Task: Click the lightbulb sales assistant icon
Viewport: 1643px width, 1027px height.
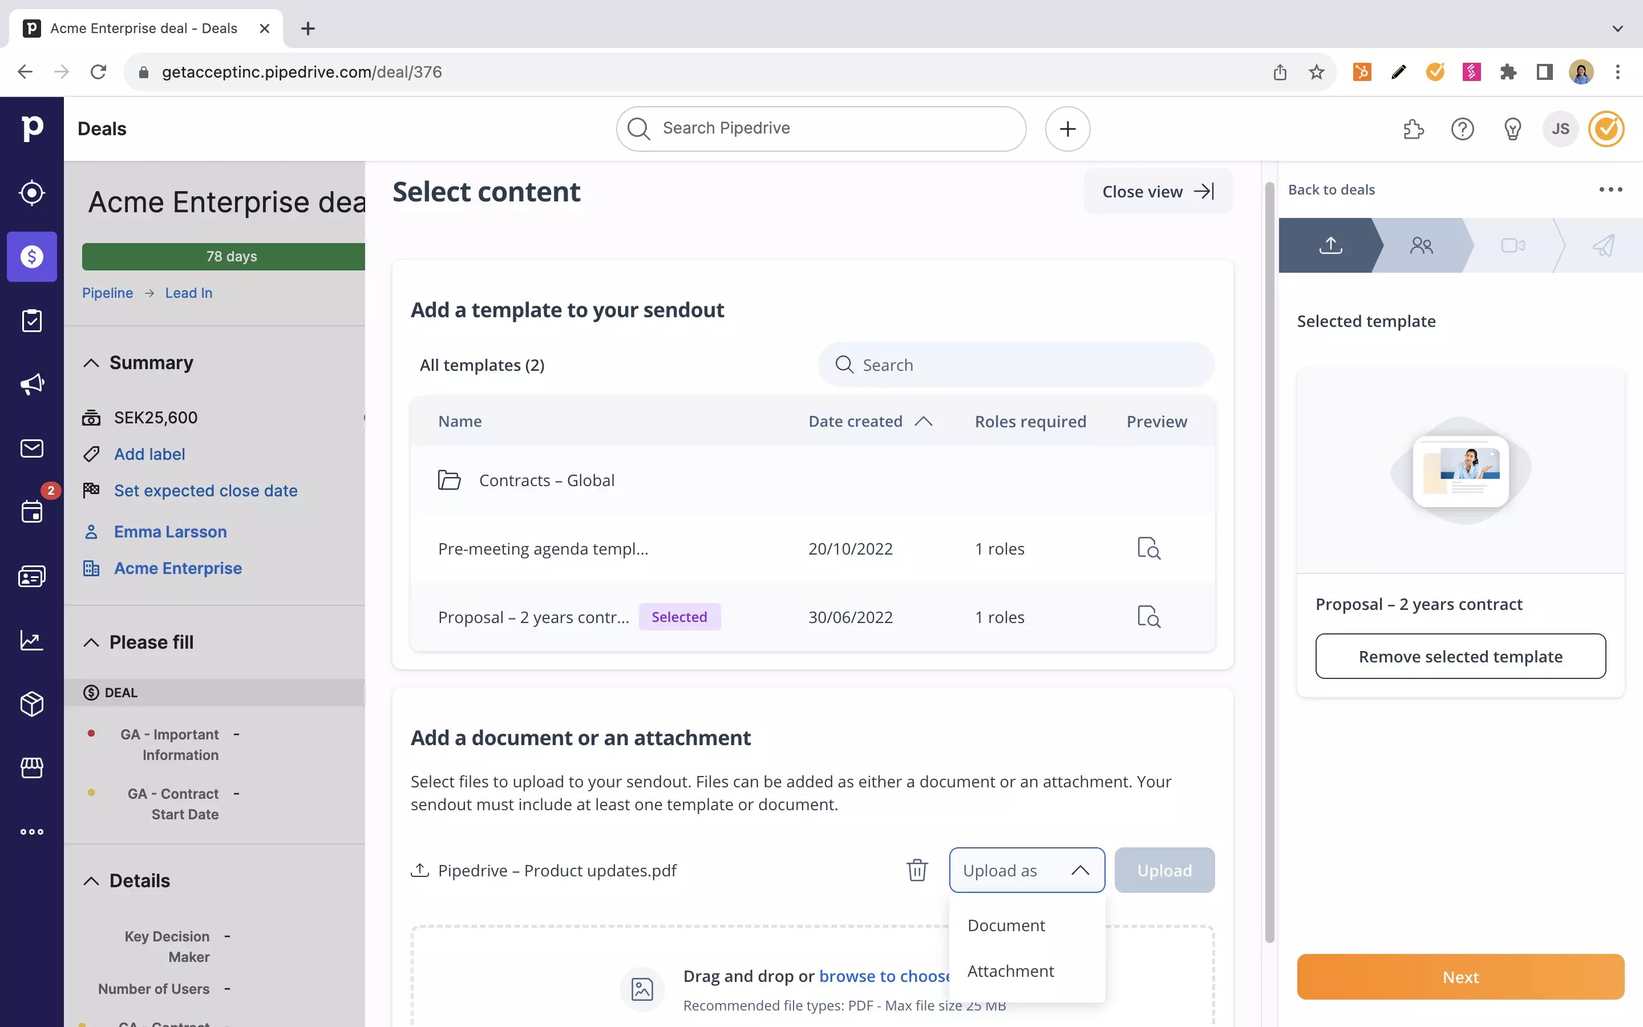Action: click(1512, 129)
